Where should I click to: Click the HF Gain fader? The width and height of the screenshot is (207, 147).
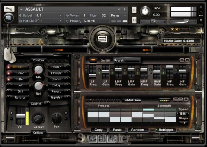182,71
